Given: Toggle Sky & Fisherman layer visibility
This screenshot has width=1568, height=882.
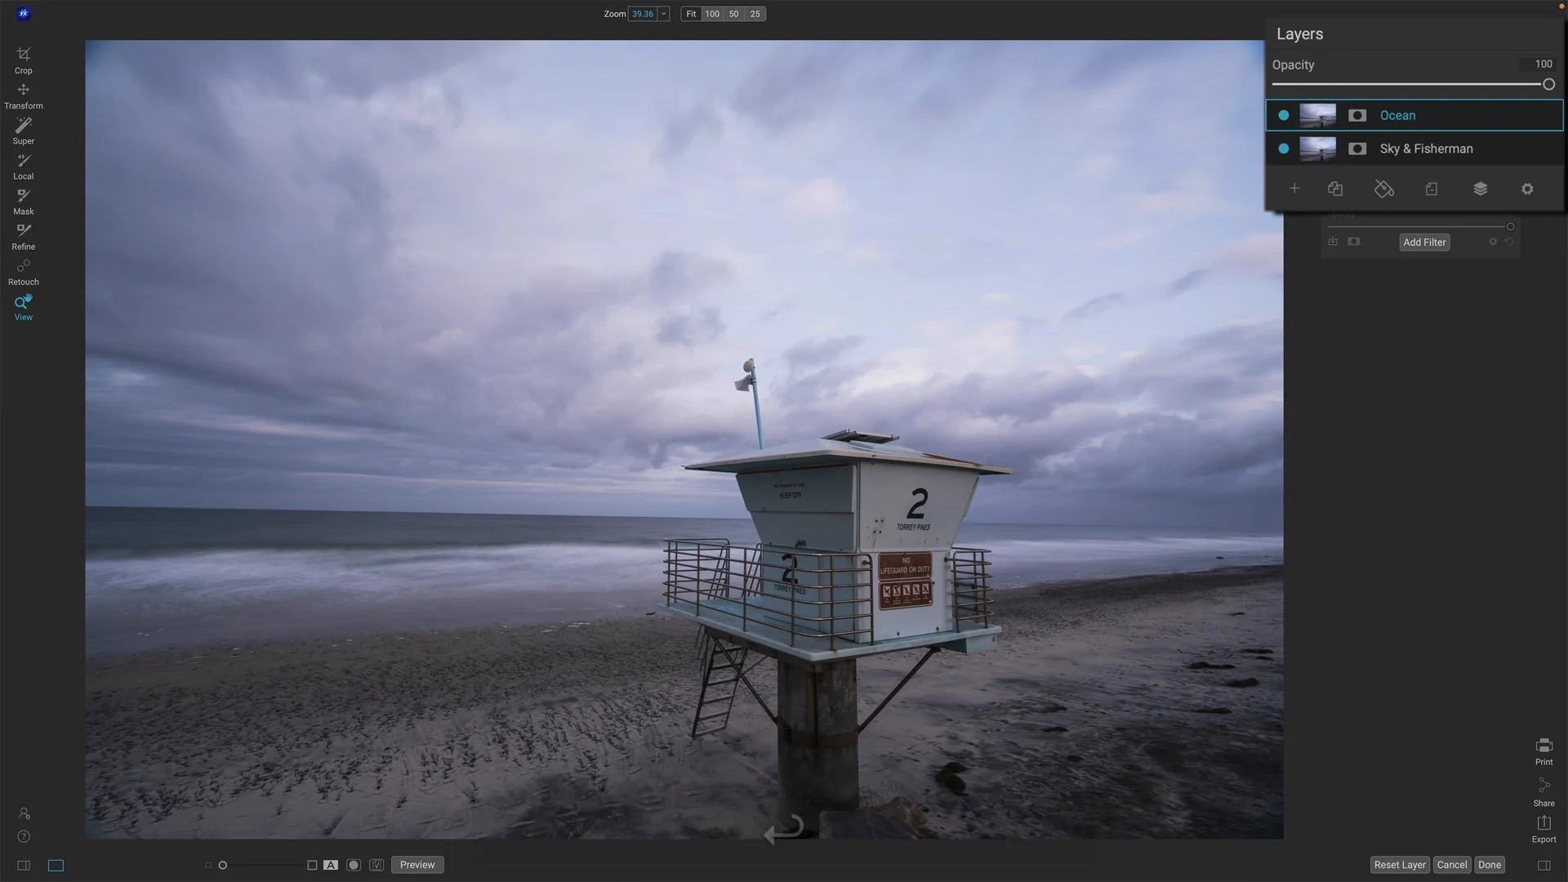Looking at the screenshot, I should [1284, 149].
